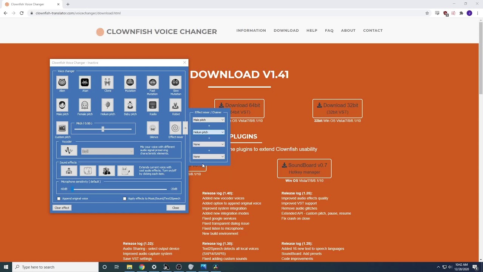Enable the Male pitch voice icon
The height and width of the screenshot is (272, 483).
[x=62, y=105]
